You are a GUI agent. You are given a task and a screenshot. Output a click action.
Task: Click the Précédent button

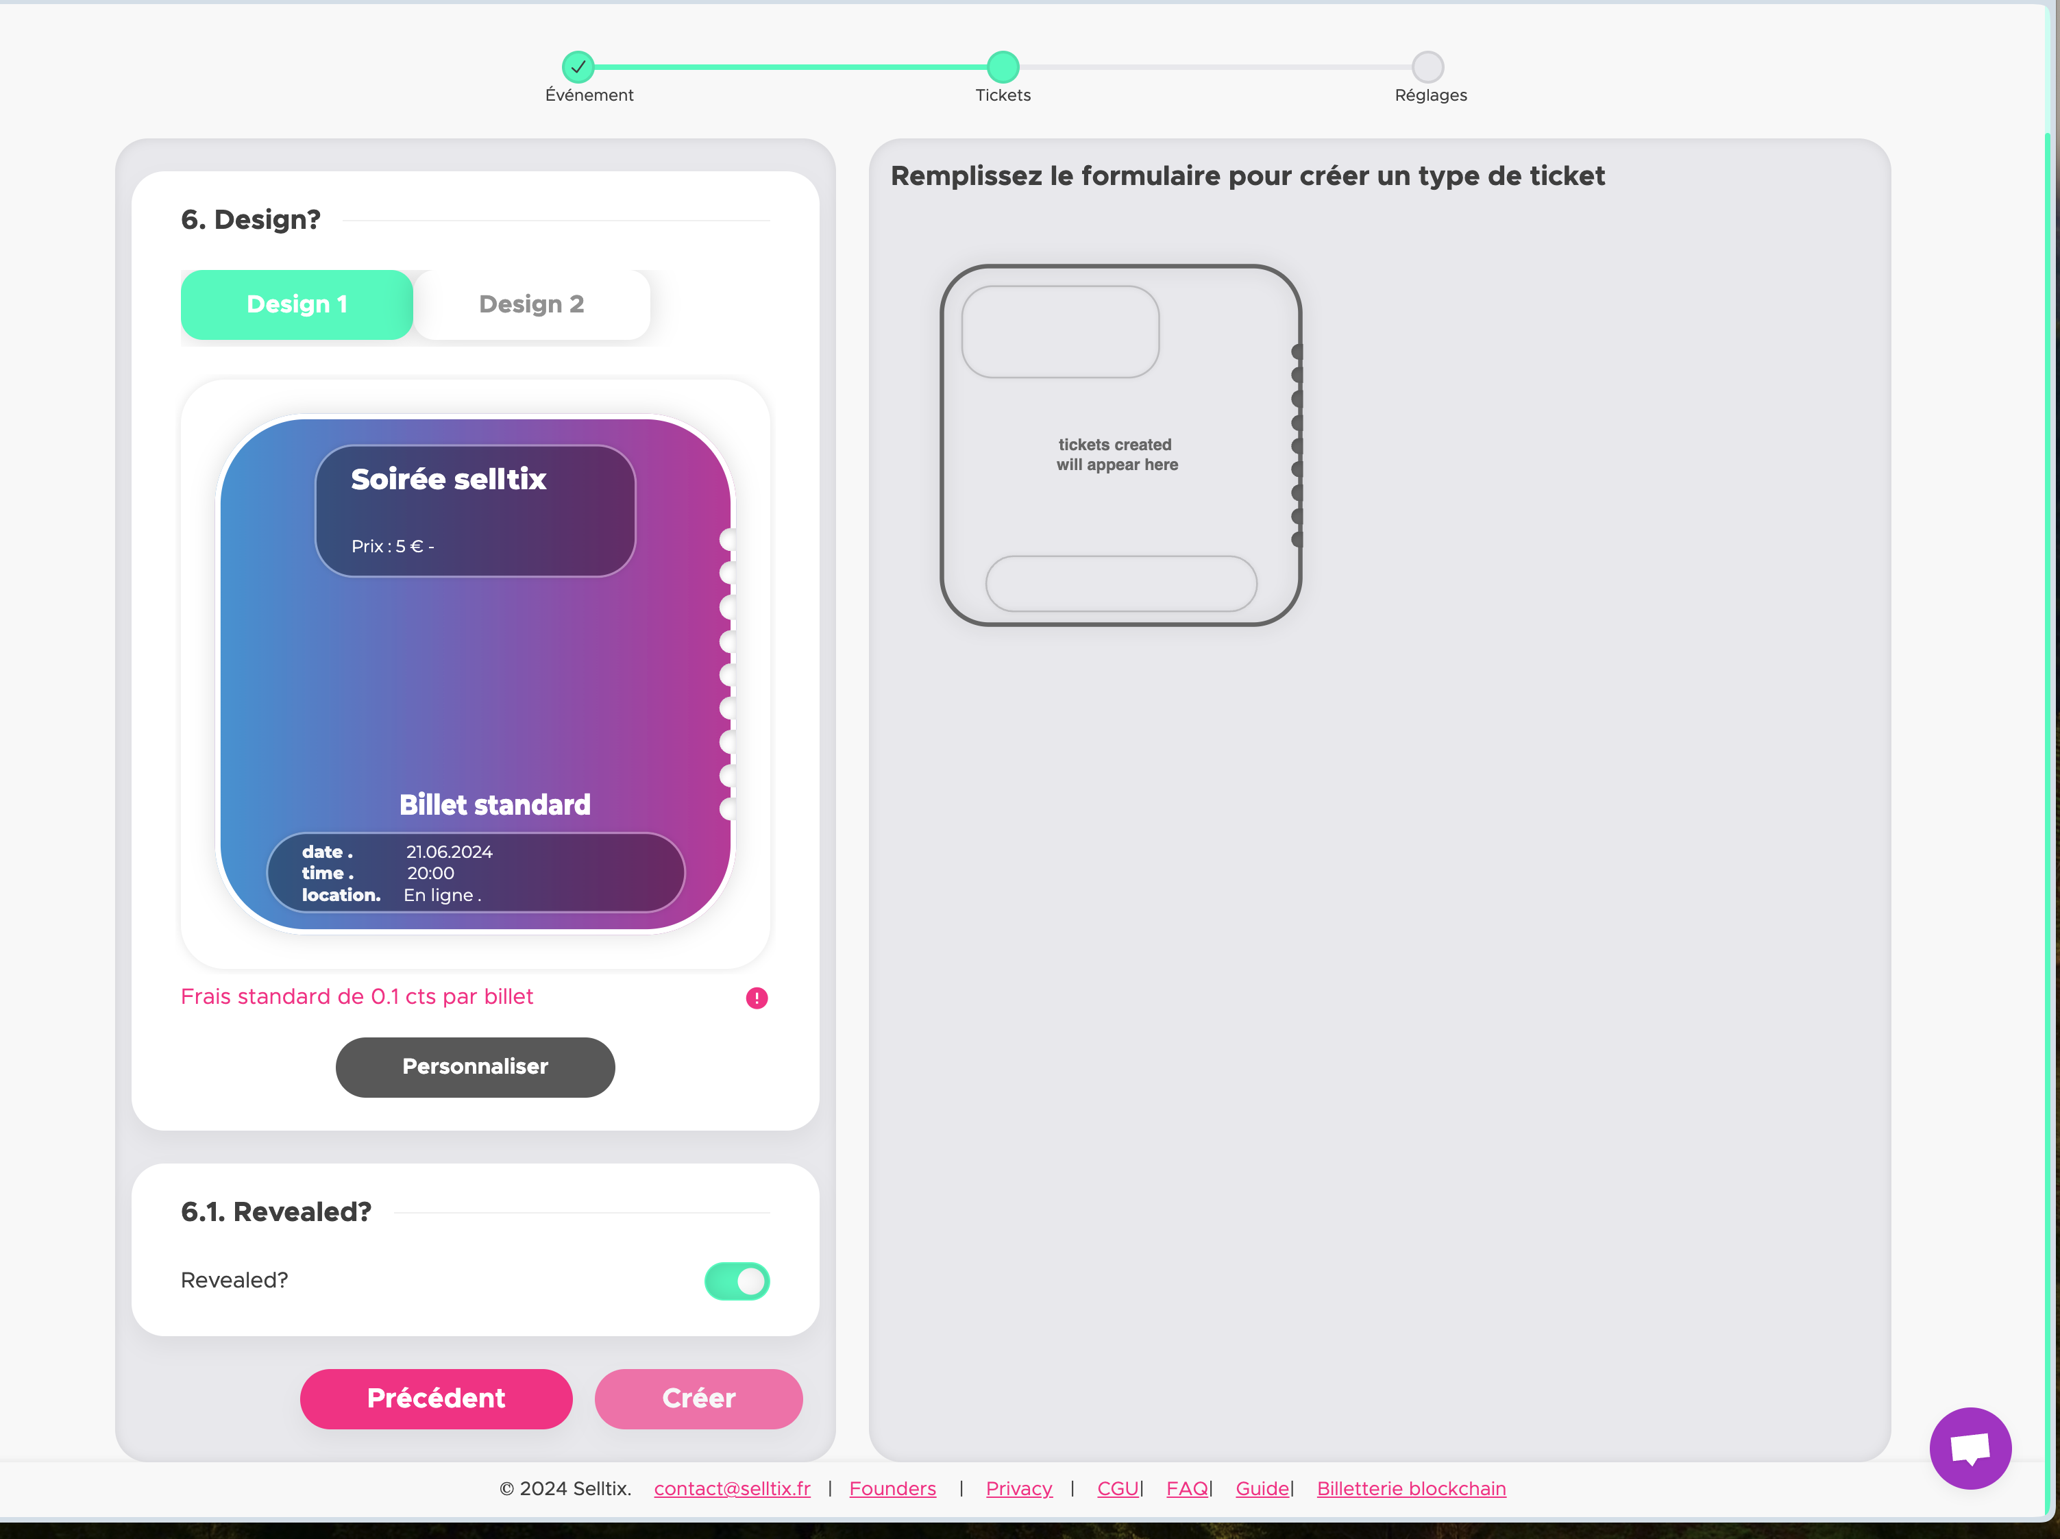[436, 1399]
